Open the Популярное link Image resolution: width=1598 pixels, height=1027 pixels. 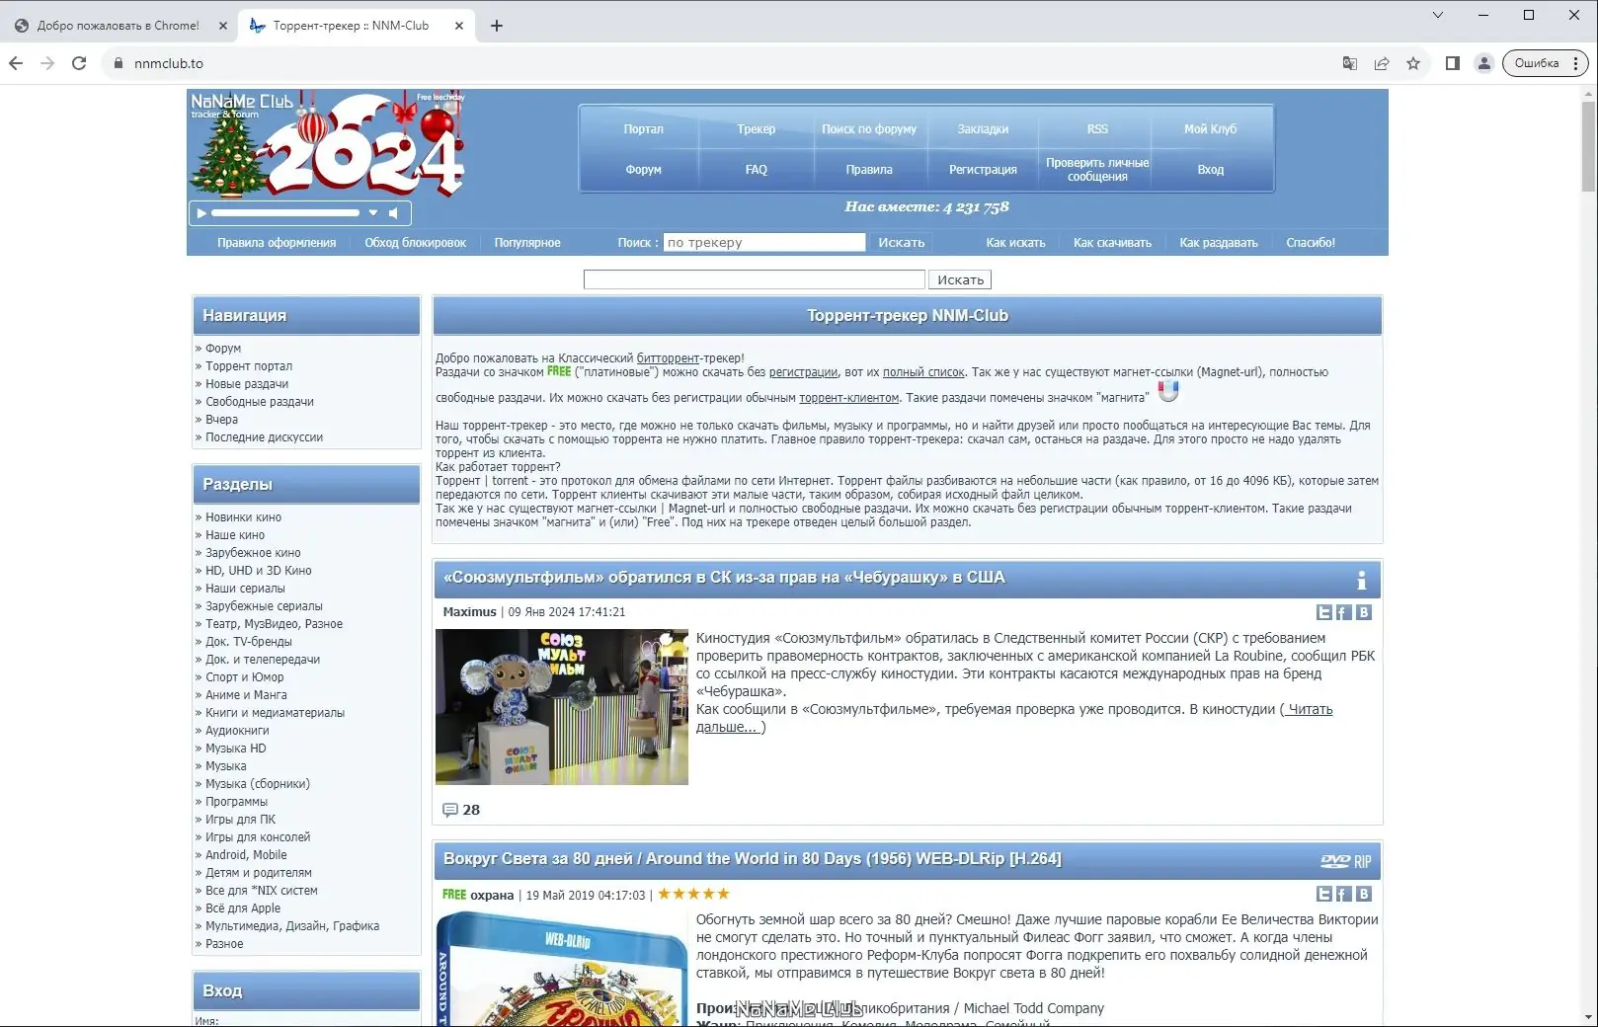(527, 243)
